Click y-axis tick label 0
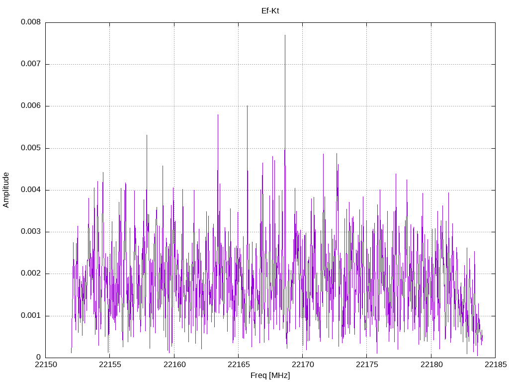This screenshot has width=509, height=382. [x=38, y=358]
